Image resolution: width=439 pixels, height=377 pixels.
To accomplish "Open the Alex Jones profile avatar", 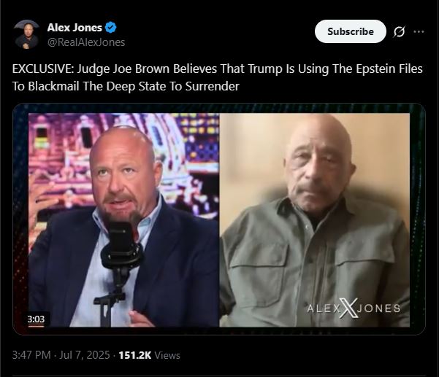I will pos(27,34).
